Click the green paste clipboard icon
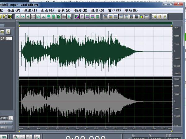 [x=49, y=17]
